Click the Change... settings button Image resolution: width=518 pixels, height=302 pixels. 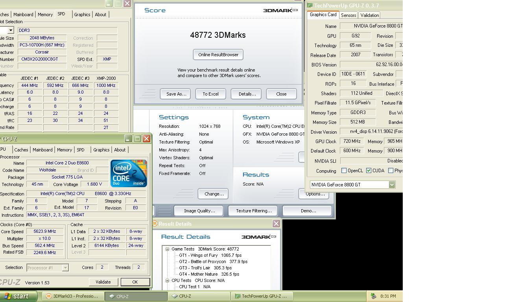click(x=214, y=194)
